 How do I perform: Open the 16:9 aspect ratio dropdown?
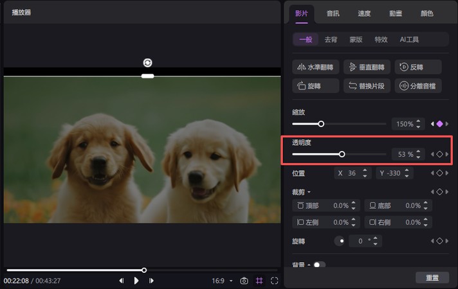222,281
